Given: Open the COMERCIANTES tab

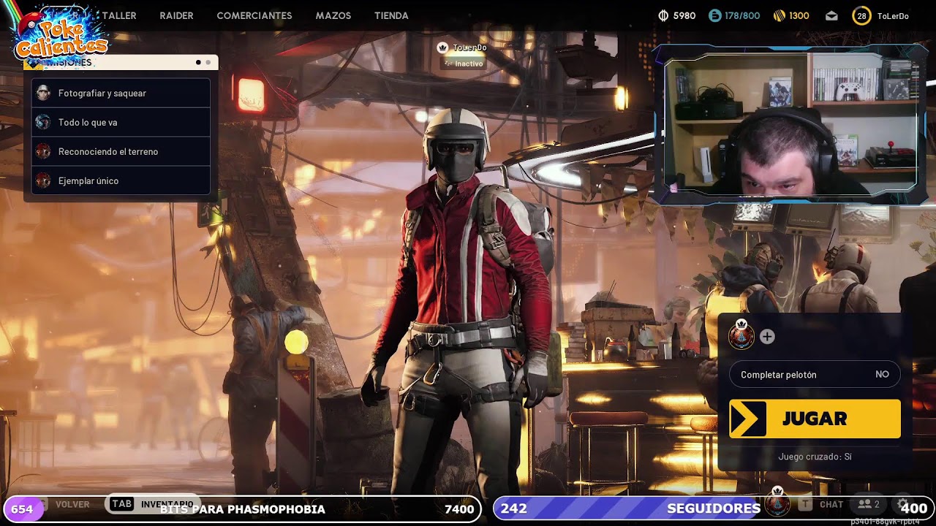Looking at the screenshot, I should tap(254, 15).
